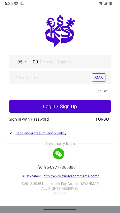Request a code with SMS button
Viewport: 120px width, 213px height.
pyautogui.click(x=98, y=77)
